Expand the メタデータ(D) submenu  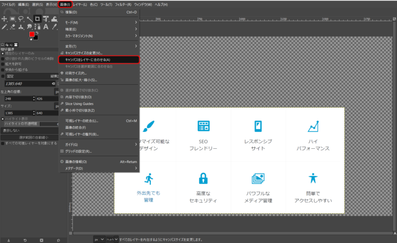point(99,168)
